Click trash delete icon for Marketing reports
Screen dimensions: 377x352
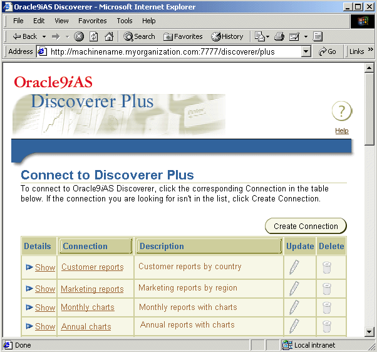click(x=327, y=289)
